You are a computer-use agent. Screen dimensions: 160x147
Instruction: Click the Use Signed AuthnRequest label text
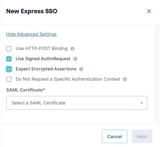[43, 59]
